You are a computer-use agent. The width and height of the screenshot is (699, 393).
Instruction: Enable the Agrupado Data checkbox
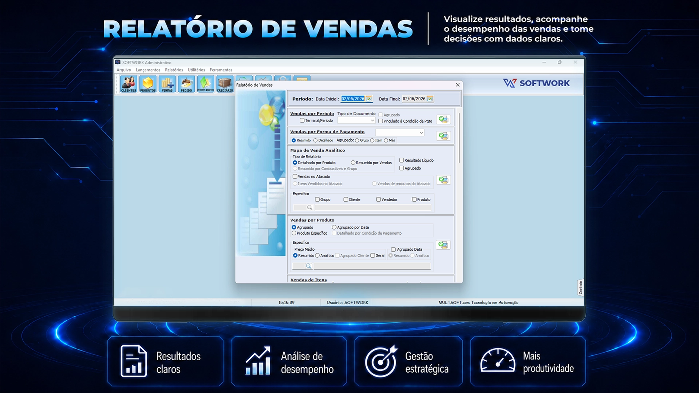click(393, 250)
